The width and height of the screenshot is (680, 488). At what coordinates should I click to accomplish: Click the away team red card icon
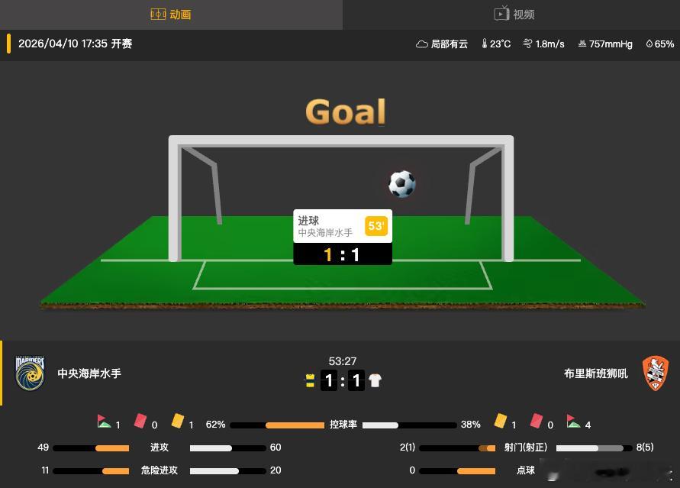point(537,421)
